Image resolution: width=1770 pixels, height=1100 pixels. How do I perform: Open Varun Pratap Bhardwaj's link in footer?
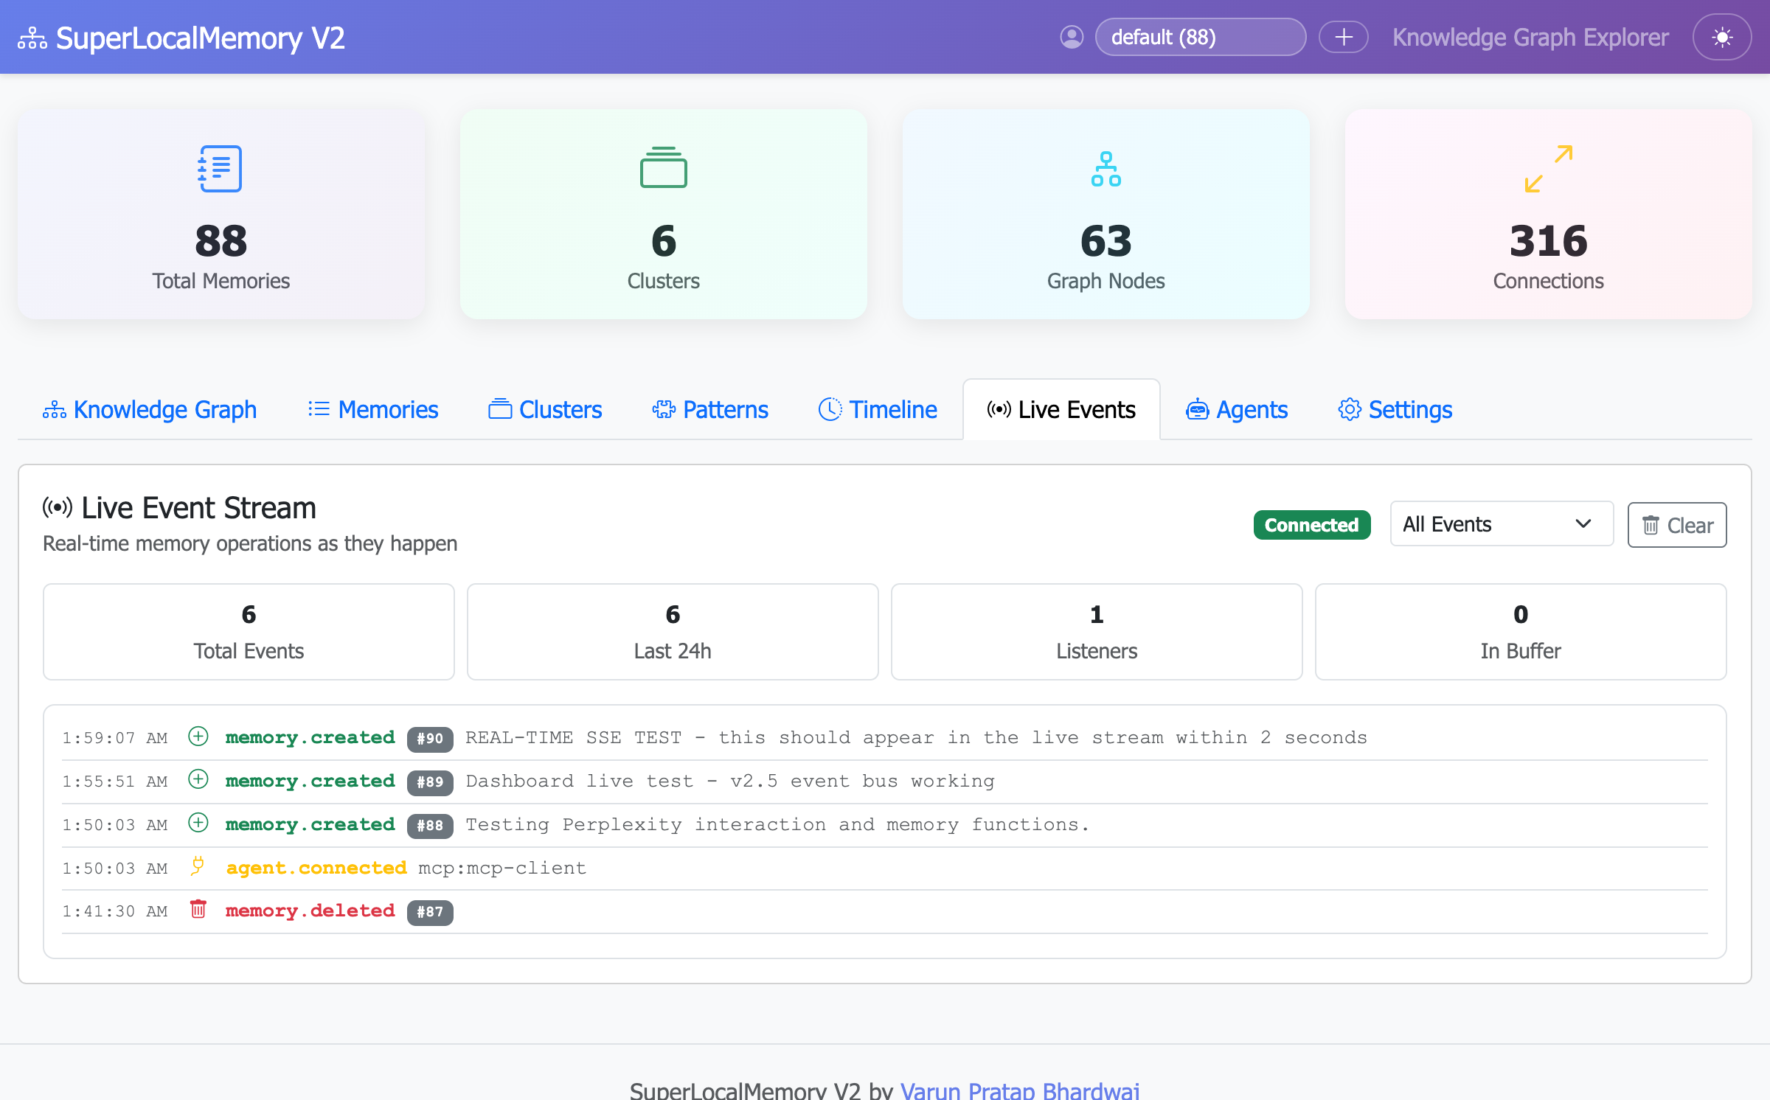point(1020,1090)
